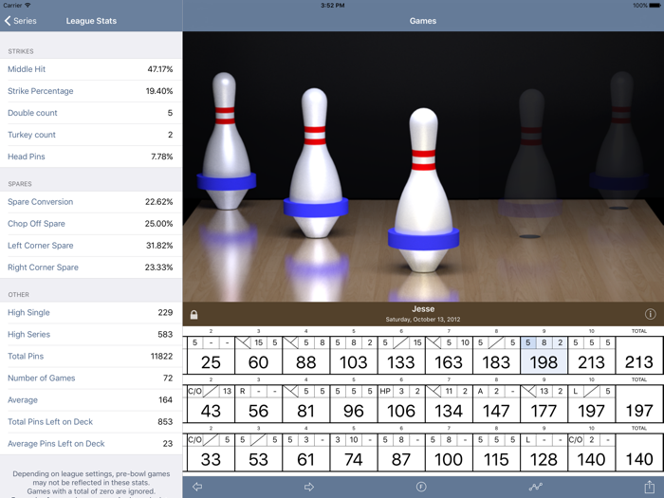The width and height of the screenshot is (664, 498).
Task: Open the graph icon in bottom toolbar
Action: [535, 487]
